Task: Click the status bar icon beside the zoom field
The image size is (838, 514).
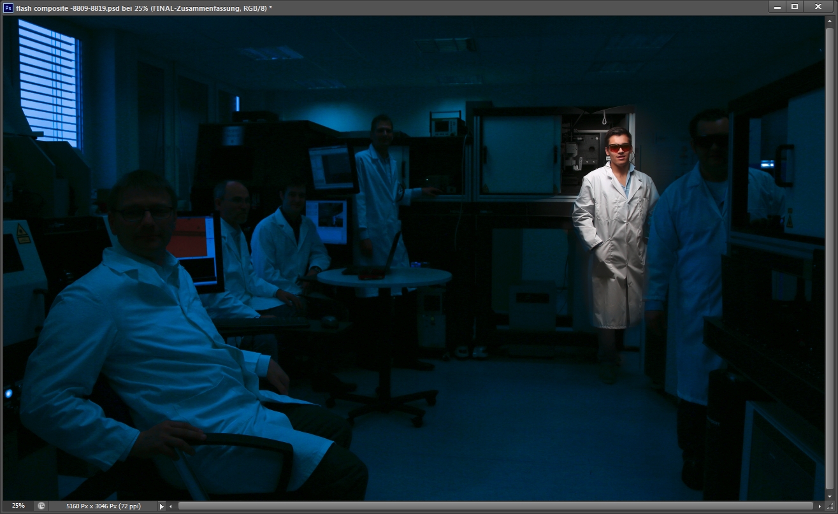Action: click(x=41, y=506)
